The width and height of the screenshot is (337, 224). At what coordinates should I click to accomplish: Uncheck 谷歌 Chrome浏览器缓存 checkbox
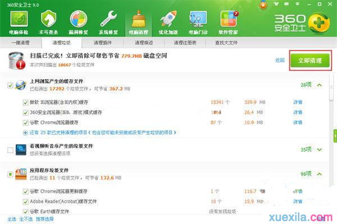click(x=25, y=122)
